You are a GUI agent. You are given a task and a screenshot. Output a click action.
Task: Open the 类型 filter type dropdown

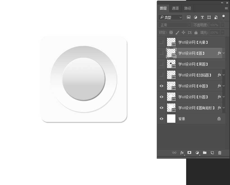pos(170,17)
